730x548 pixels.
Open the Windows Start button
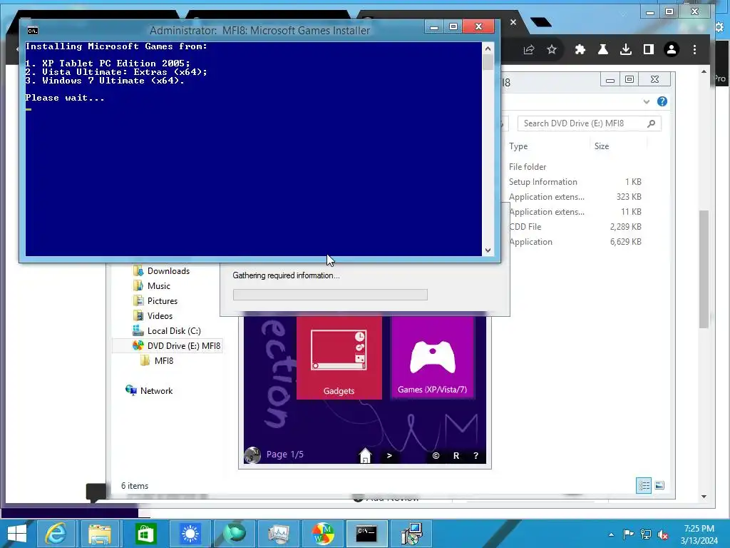17,534
